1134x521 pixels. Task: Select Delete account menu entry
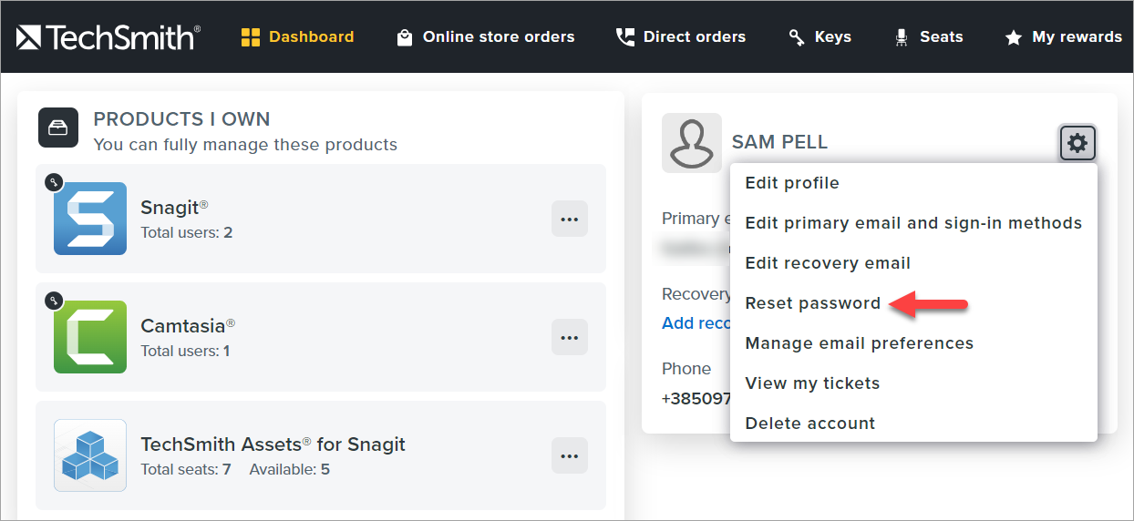click(810, 424)
